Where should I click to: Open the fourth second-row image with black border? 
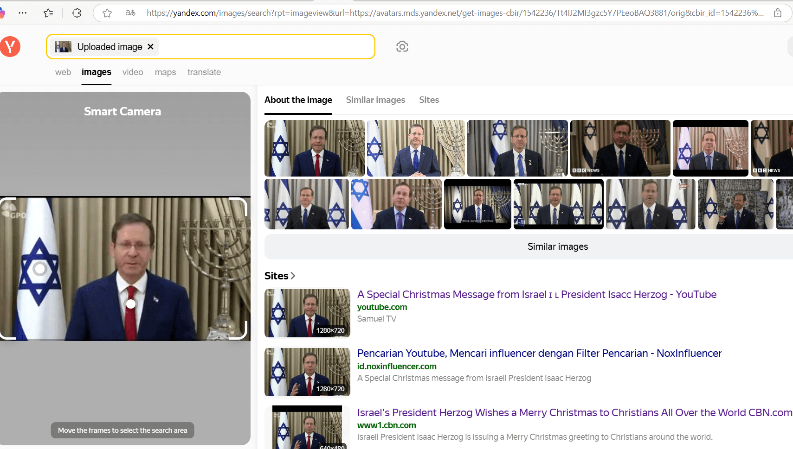tap(559, 204)
